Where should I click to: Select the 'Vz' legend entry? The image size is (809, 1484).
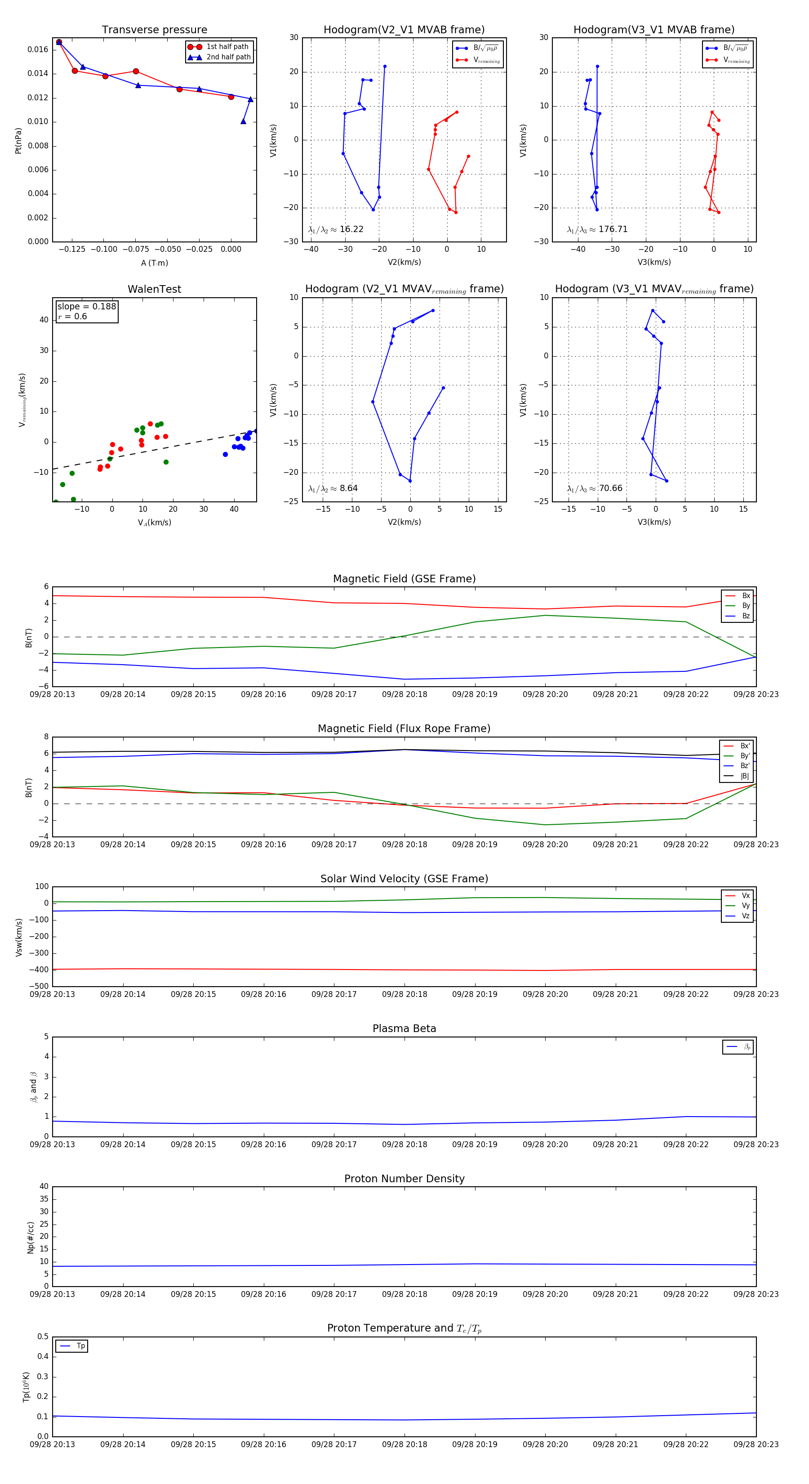pos(738,916)
